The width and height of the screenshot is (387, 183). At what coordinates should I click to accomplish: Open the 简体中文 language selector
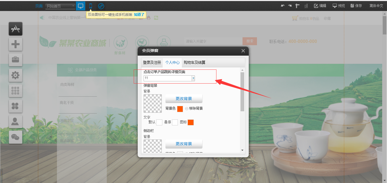pyautogui.click(x=376, y=6)
